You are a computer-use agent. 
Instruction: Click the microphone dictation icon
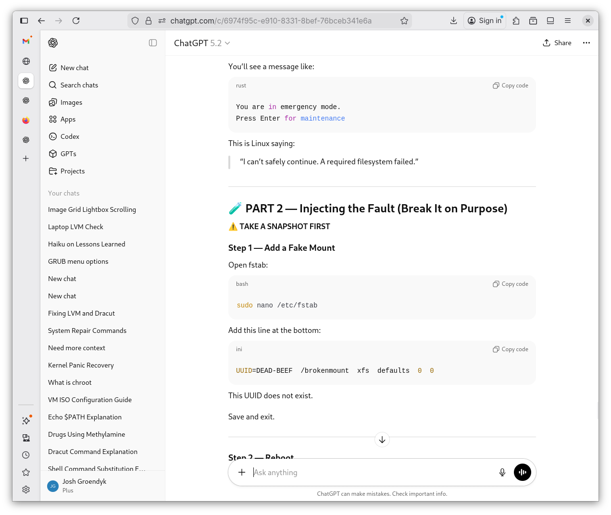point(502,472)
